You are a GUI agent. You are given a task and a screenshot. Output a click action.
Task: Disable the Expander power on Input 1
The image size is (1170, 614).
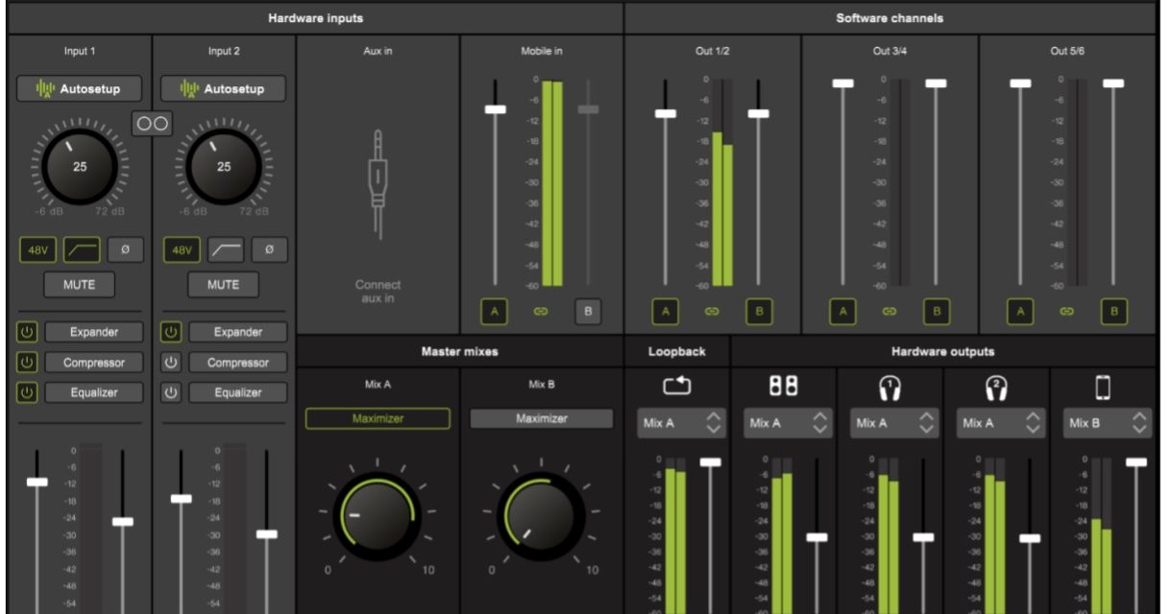click(27, 332)
